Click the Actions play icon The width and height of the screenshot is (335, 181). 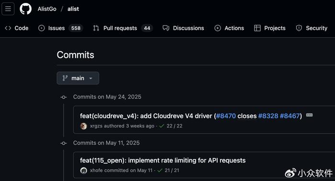(217, 28)
